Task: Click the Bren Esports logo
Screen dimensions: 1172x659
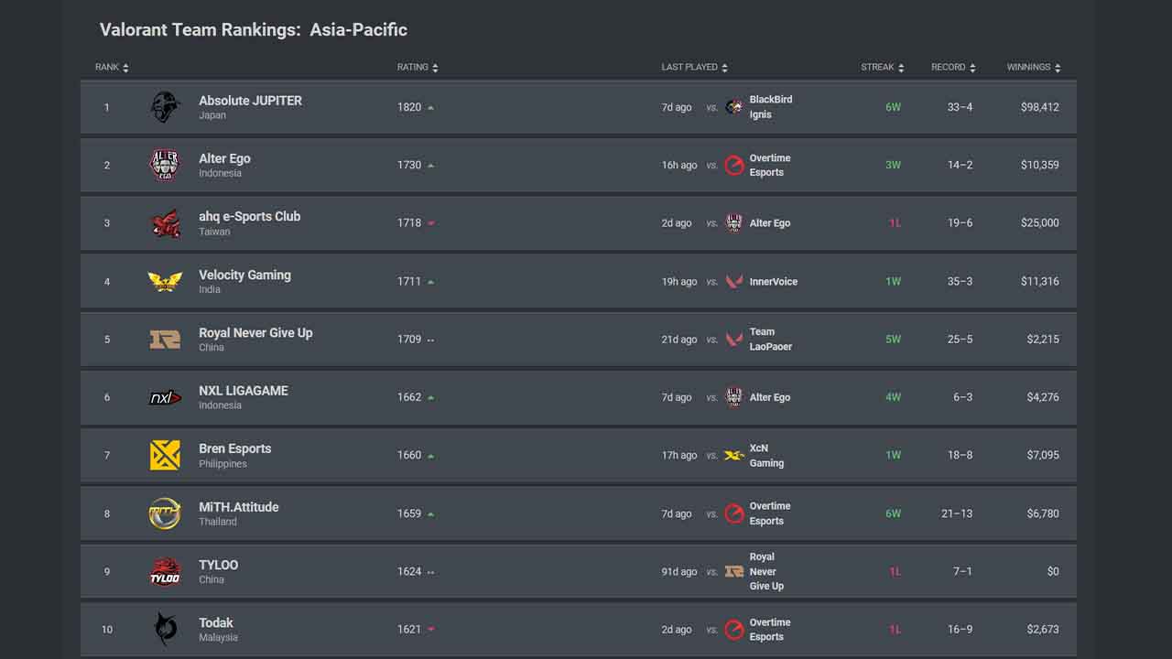Action: coord(165,455)
